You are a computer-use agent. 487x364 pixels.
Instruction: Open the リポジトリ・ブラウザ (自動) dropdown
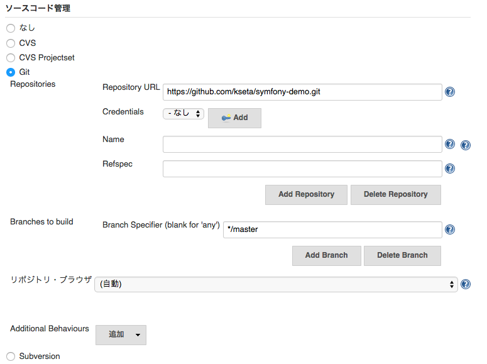(276, 284)
